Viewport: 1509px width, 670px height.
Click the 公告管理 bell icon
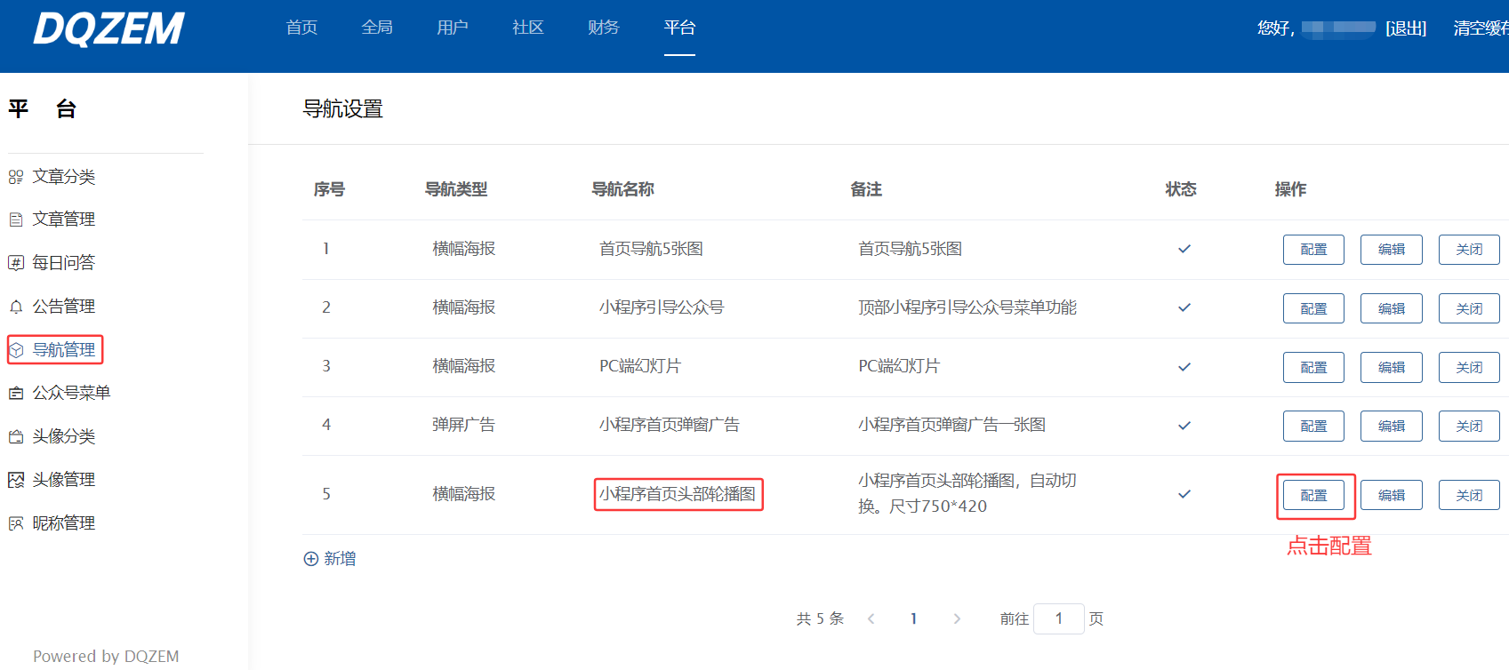tap(16, 307)
